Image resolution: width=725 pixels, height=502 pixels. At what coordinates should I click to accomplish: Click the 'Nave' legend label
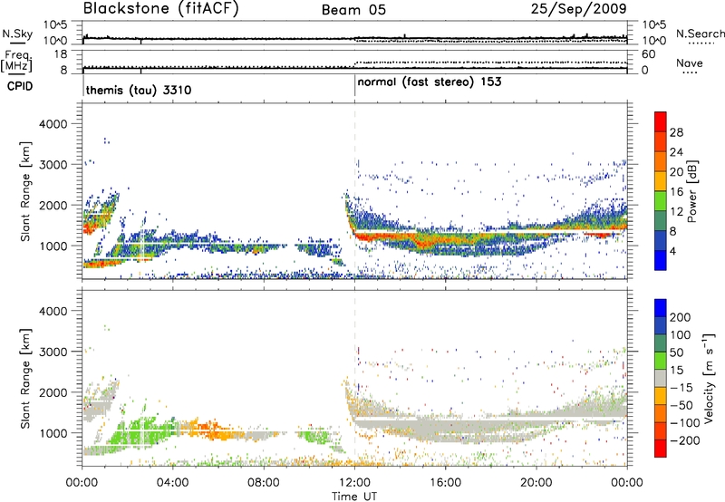click(690, 63)
